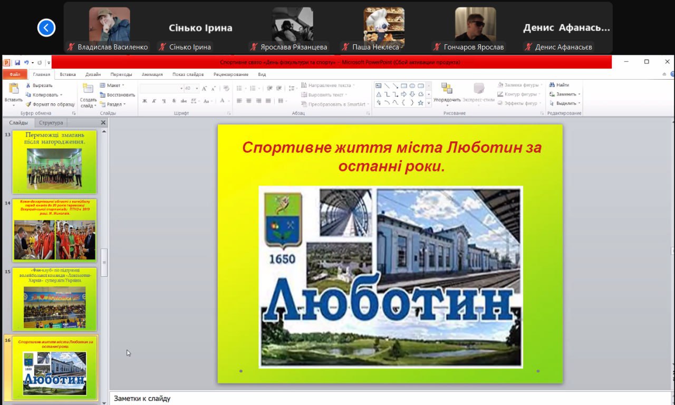Expand the shapes gallery more arrow
Image resolution: width=675 pixels, height=405 pixels.
pyautogui.click(x=429, y=103)
